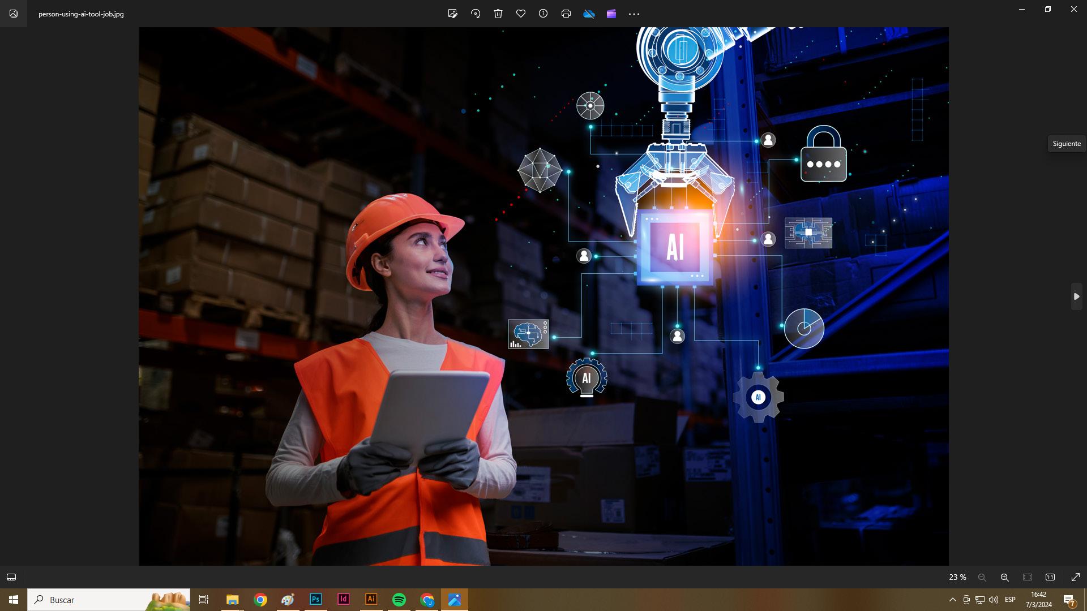Rotate the photo with the rotate icon
1087x611 pixels.
(x=476, y=14)
